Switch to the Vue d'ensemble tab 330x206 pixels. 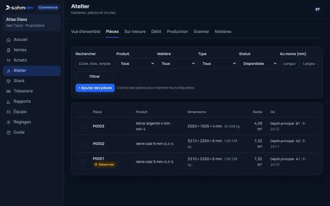[86, 31]
